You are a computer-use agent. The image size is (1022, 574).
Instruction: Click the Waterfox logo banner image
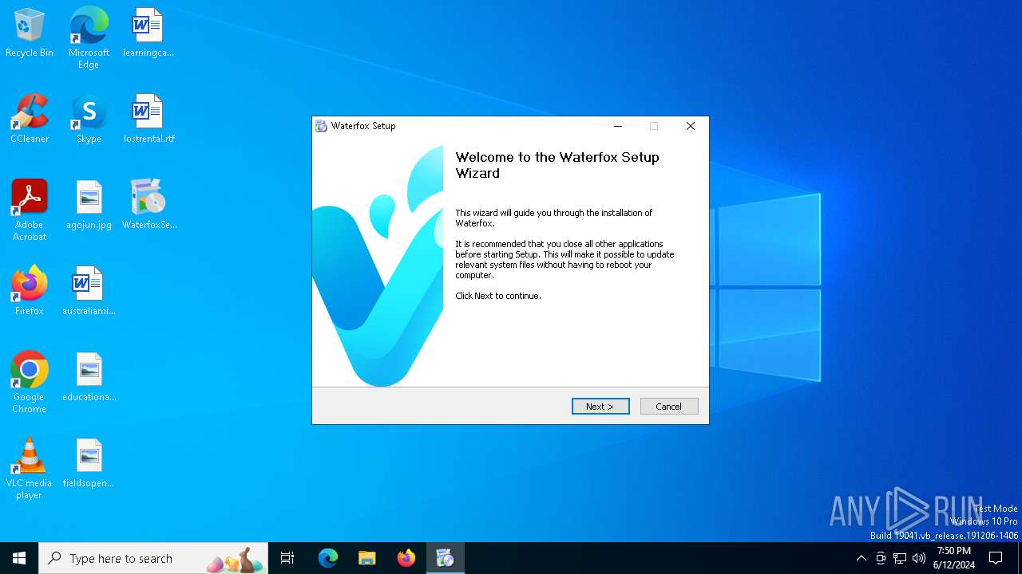tap(378, 261)
